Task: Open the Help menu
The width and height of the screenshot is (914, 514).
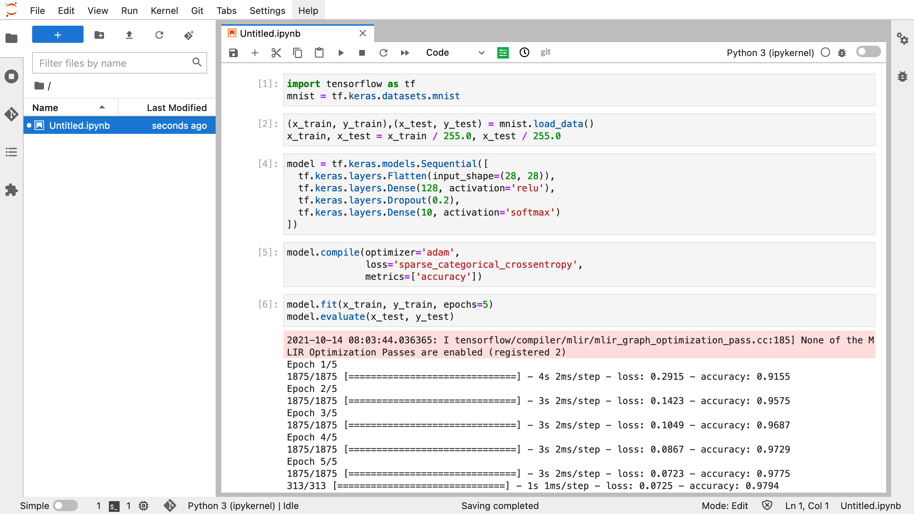Action: tap(308, 11)
